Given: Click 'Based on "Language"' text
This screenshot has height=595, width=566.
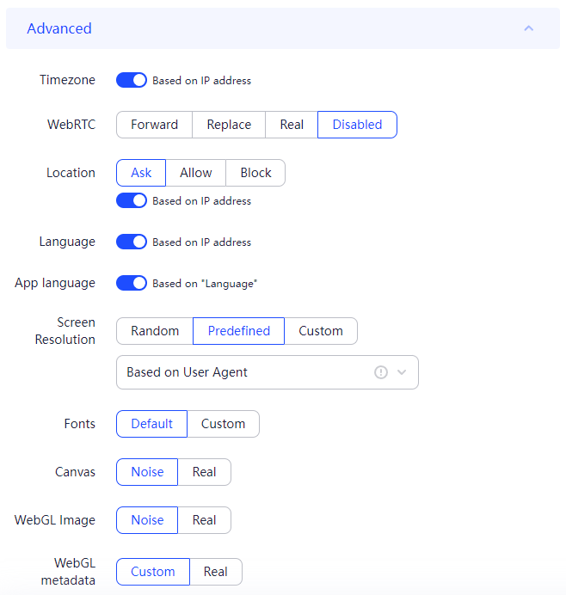Looking at the screenshot, I should (205, 284).
